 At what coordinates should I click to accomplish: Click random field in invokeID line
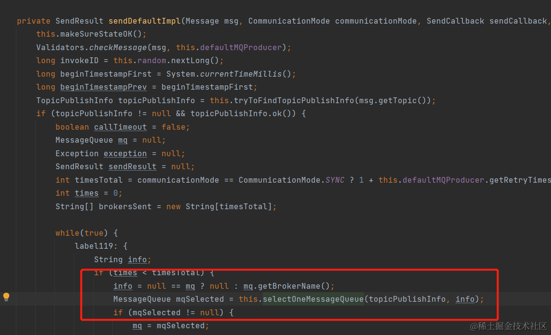point(152,60)
